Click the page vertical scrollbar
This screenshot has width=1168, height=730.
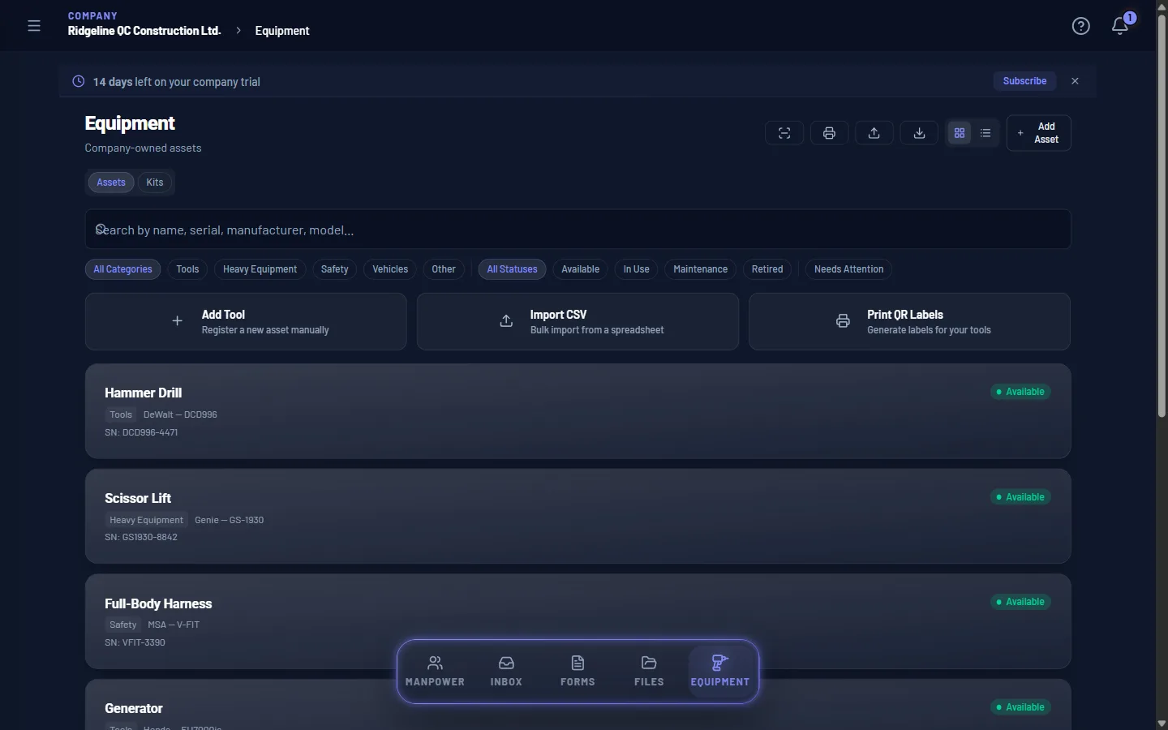1162,215
